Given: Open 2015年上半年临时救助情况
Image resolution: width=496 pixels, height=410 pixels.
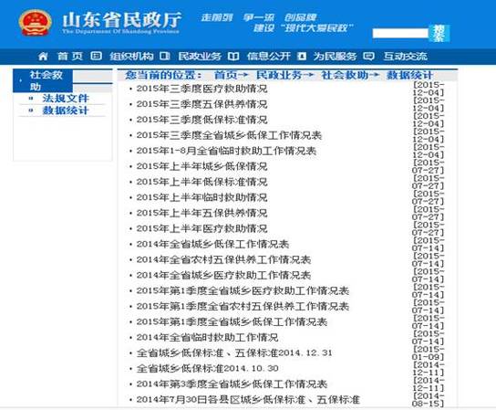Looking at the screenshot, I should (201, 197).
